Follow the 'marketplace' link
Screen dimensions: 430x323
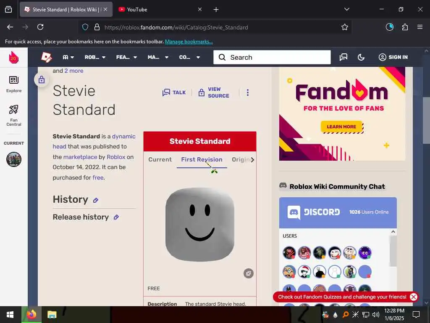tap(80, 157)
